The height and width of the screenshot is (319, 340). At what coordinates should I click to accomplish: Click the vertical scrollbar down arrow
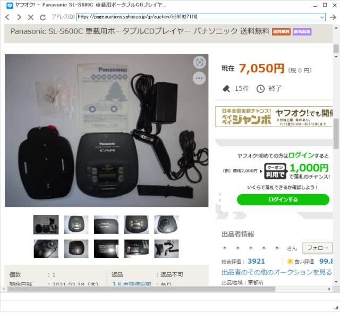pyautogui.click(x=336, y=282)
